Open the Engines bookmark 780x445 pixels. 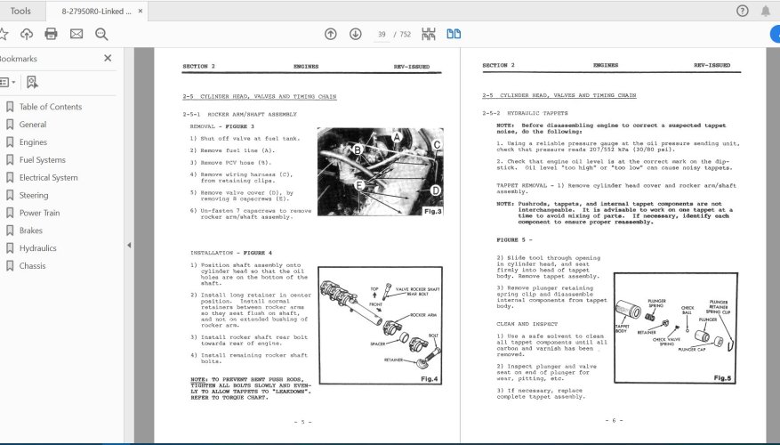[x=33, y=142]
